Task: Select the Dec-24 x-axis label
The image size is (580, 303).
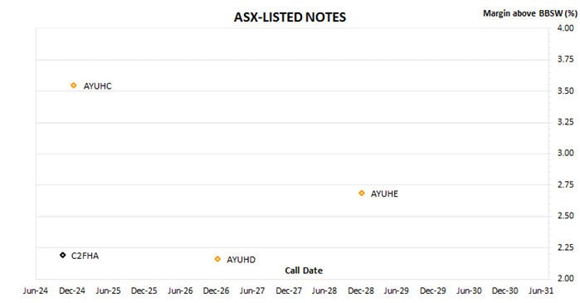Action: point(72,291)
